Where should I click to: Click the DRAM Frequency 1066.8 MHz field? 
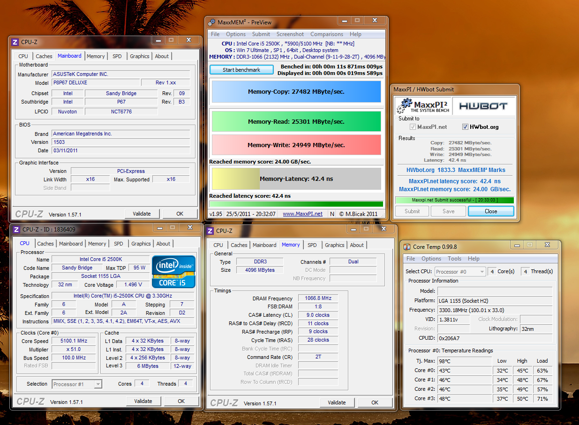point(318,298)
